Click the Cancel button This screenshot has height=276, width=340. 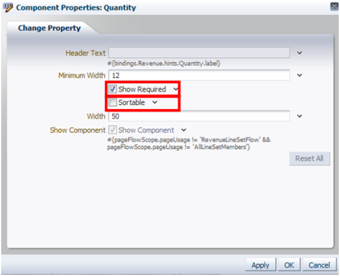click(319, 265)
